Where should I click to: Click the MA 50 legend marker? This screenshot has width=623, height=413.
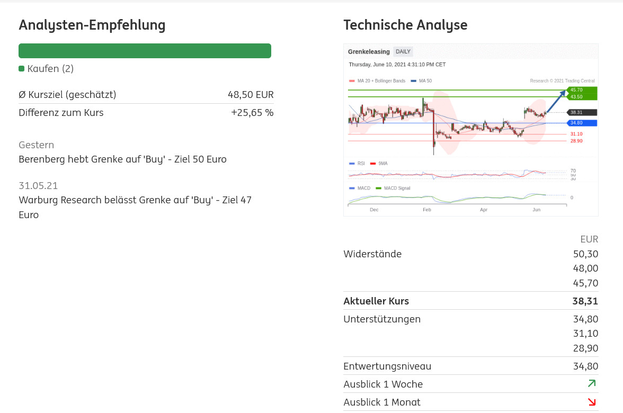point(413,81)
